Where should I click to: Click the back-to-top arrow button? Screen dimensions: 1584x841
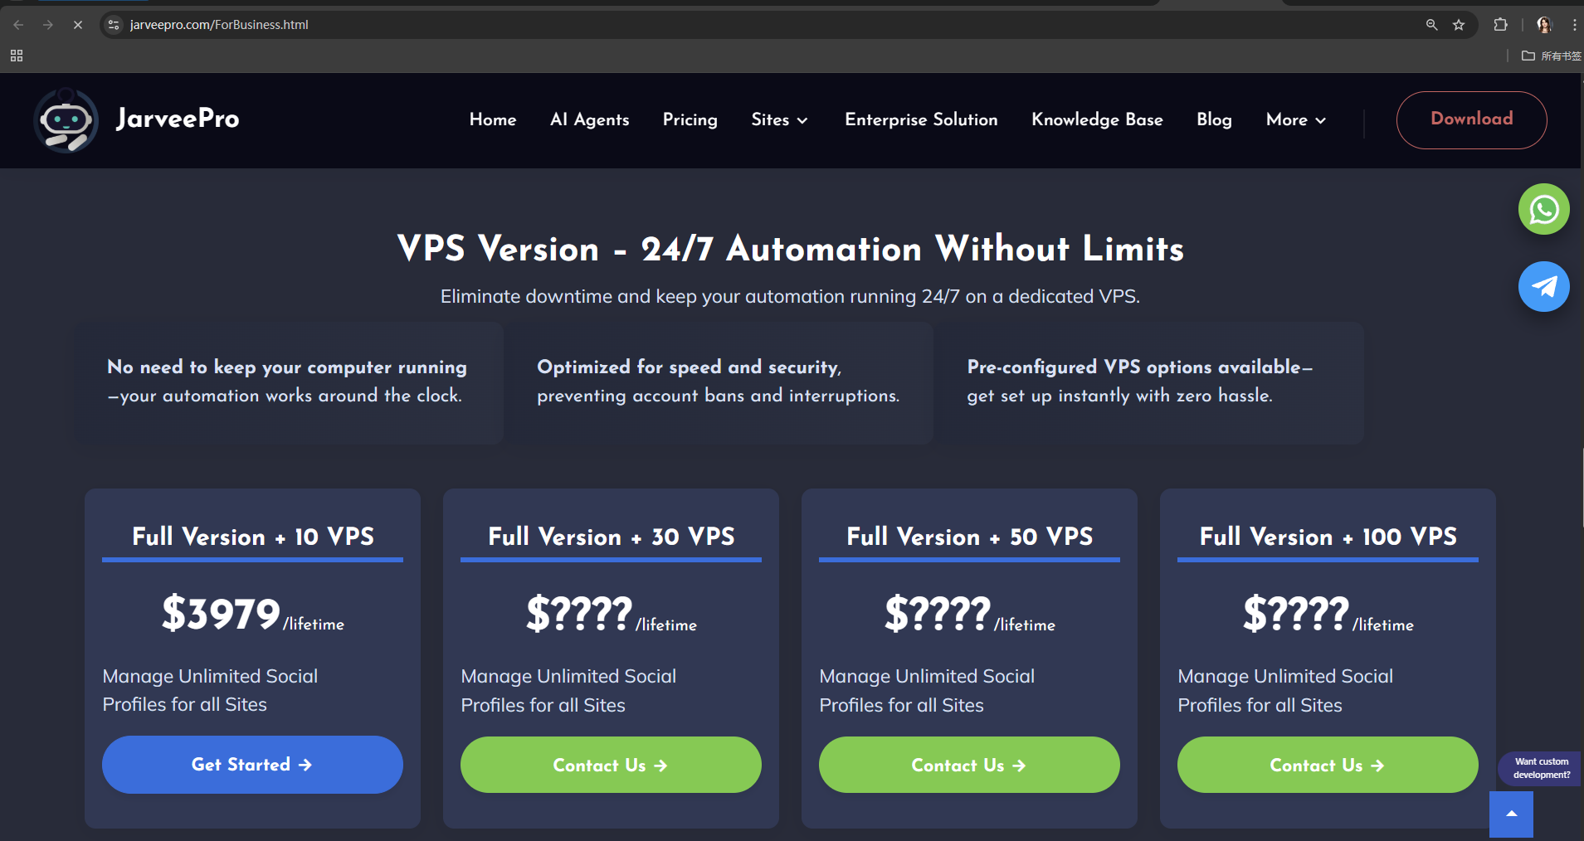pyautogui.click(x=1511, y=814)
